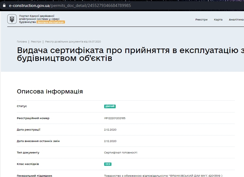Select the last changes date value 2.12.2020

(110, 141)
